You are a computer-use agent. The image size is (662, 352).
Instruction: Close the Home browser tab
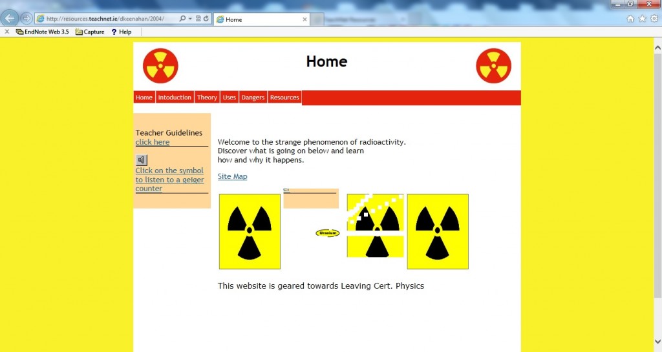coord(305,19)
